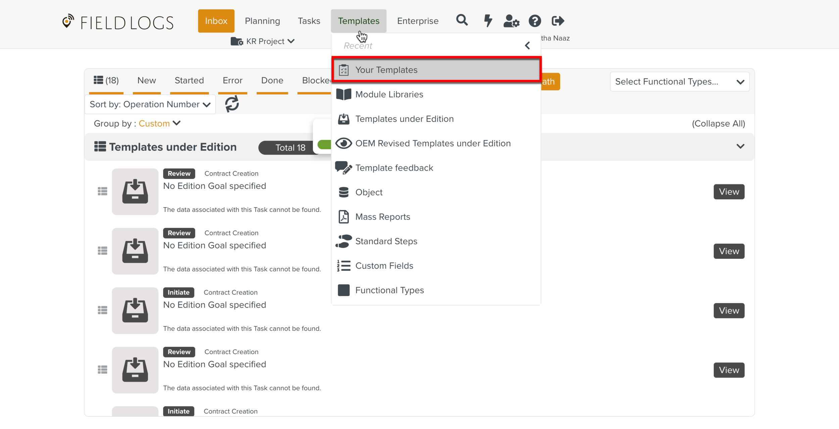Switch to the Started filter tab
This screenshot has width=839, height=429.
pyautogui.click(x=189, y=80)
